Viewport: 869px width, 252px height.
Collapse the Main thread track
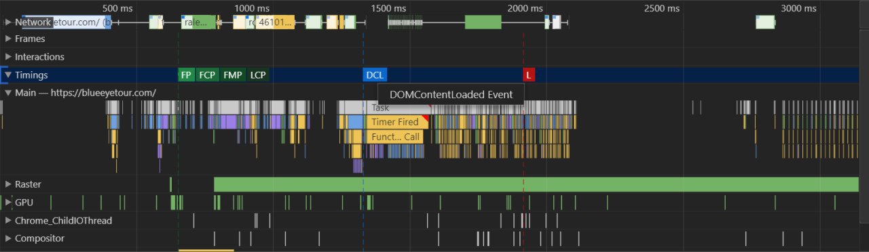(8, 93)
